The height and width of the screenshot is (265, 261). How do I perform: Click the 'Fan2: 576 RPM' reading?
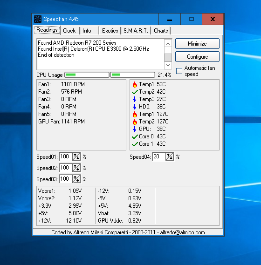(60, 92)
